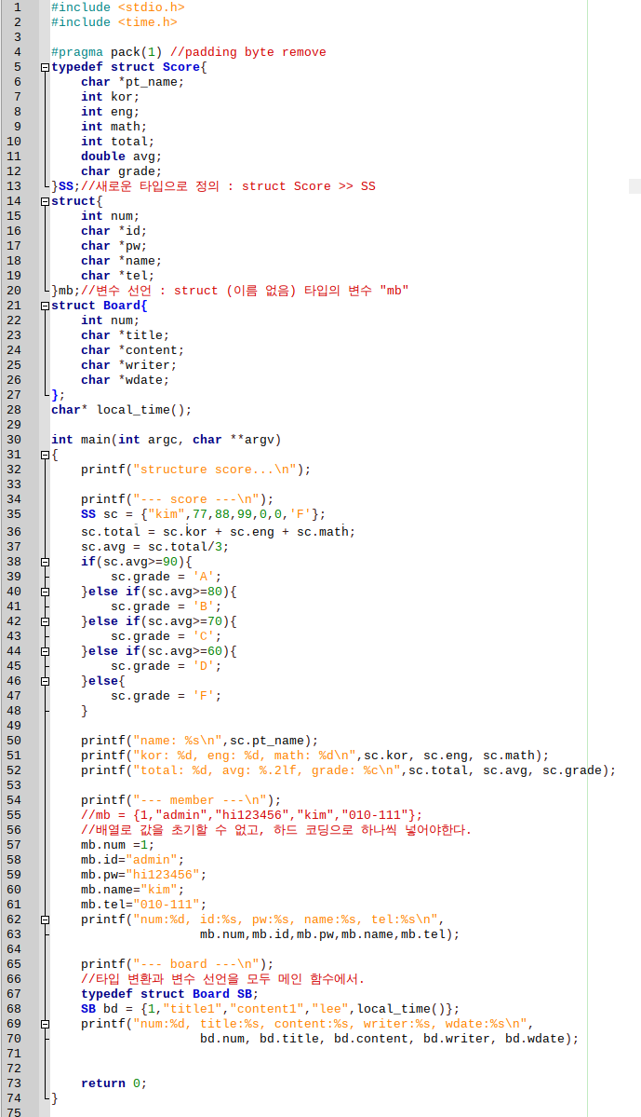Collapse the else if(sc.avg>=70) fold, line 42
Screen dimensions: 641x1117
point(45,622)
